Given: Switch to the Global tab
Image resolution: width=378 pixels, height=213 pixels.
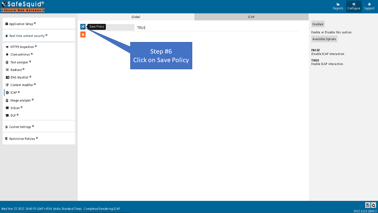Looking at the screenshot, I should click(136, 17).
